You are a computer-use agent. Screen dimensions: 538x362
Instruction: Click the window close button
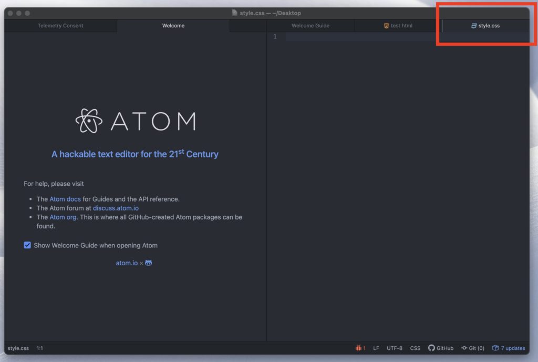11,13
